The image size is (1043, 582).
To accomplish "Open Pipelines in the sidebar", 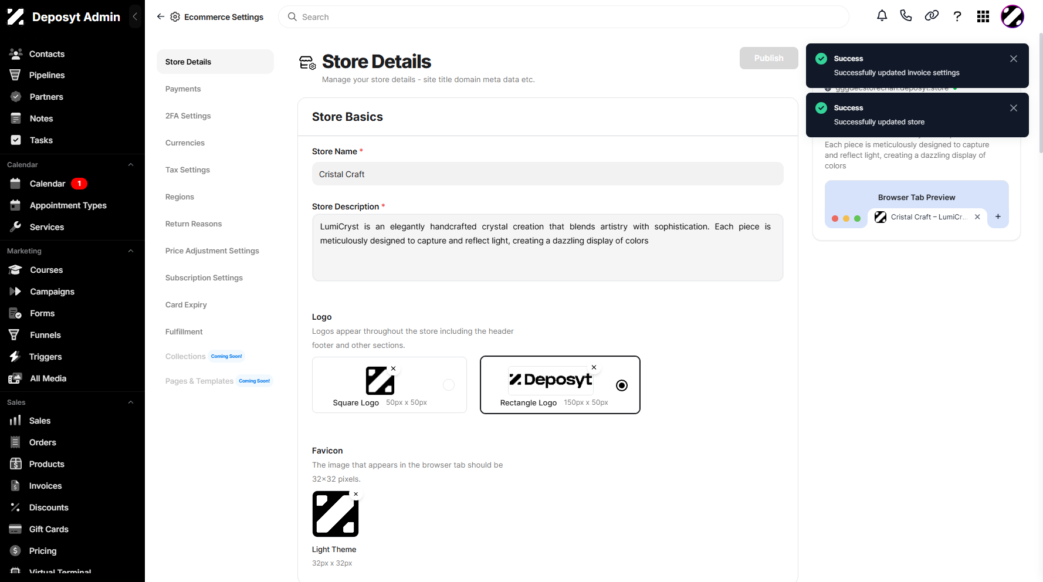I will tap(47, 75).
